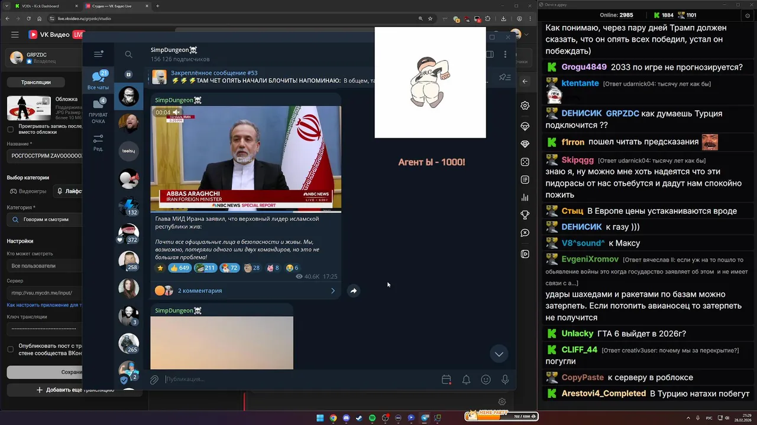The image size is (757, 425).
Task: Start voice recording with microphone icon
Action: coord(505,380)
